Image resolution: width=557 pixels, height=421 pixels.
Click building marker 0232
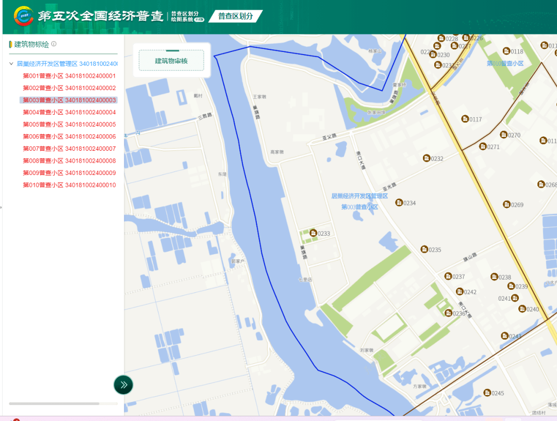point(427,158)
